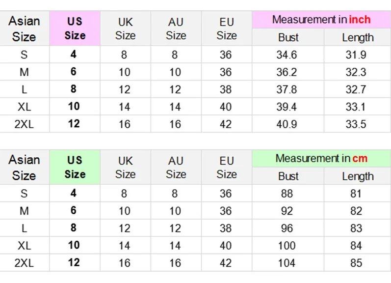391x283 pixels.
Task: Click length value 81 in cm table
Action: (x=356, y=194)
